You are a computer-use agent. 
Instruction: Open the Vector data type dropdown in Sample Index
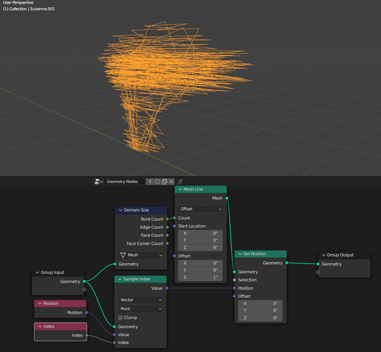tap(140, 300)
